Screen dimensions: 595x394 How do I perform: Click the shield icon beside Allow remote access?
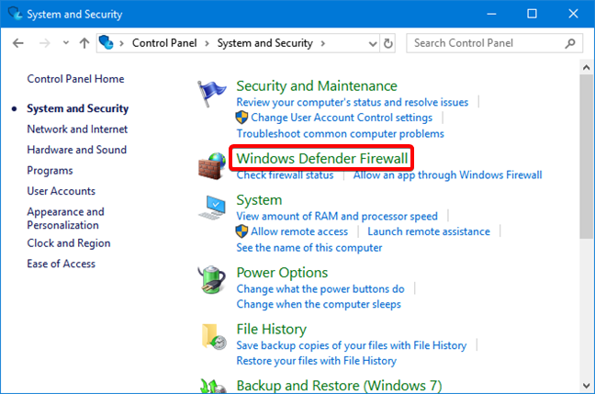(x=241, y=231)
